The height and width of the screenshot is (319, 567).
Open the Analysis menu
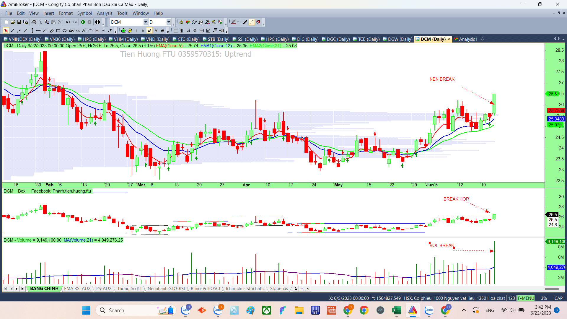[x=105, y=13]
